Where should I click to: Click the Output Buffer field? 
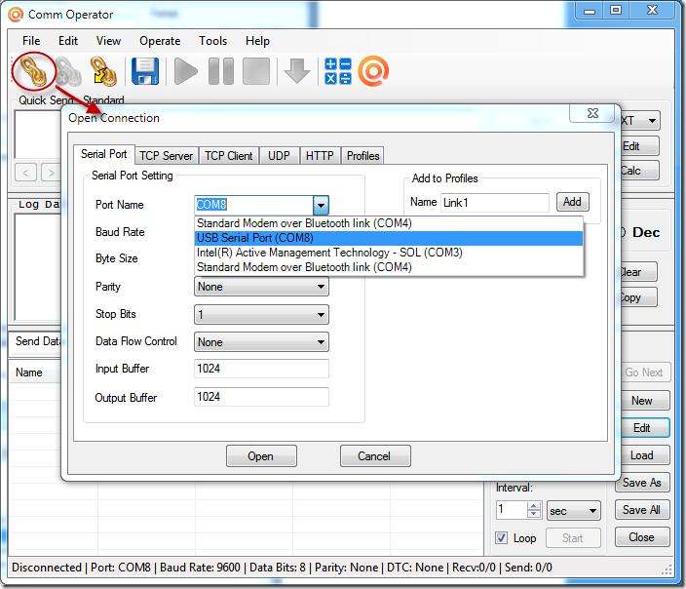tap(261, 397)
